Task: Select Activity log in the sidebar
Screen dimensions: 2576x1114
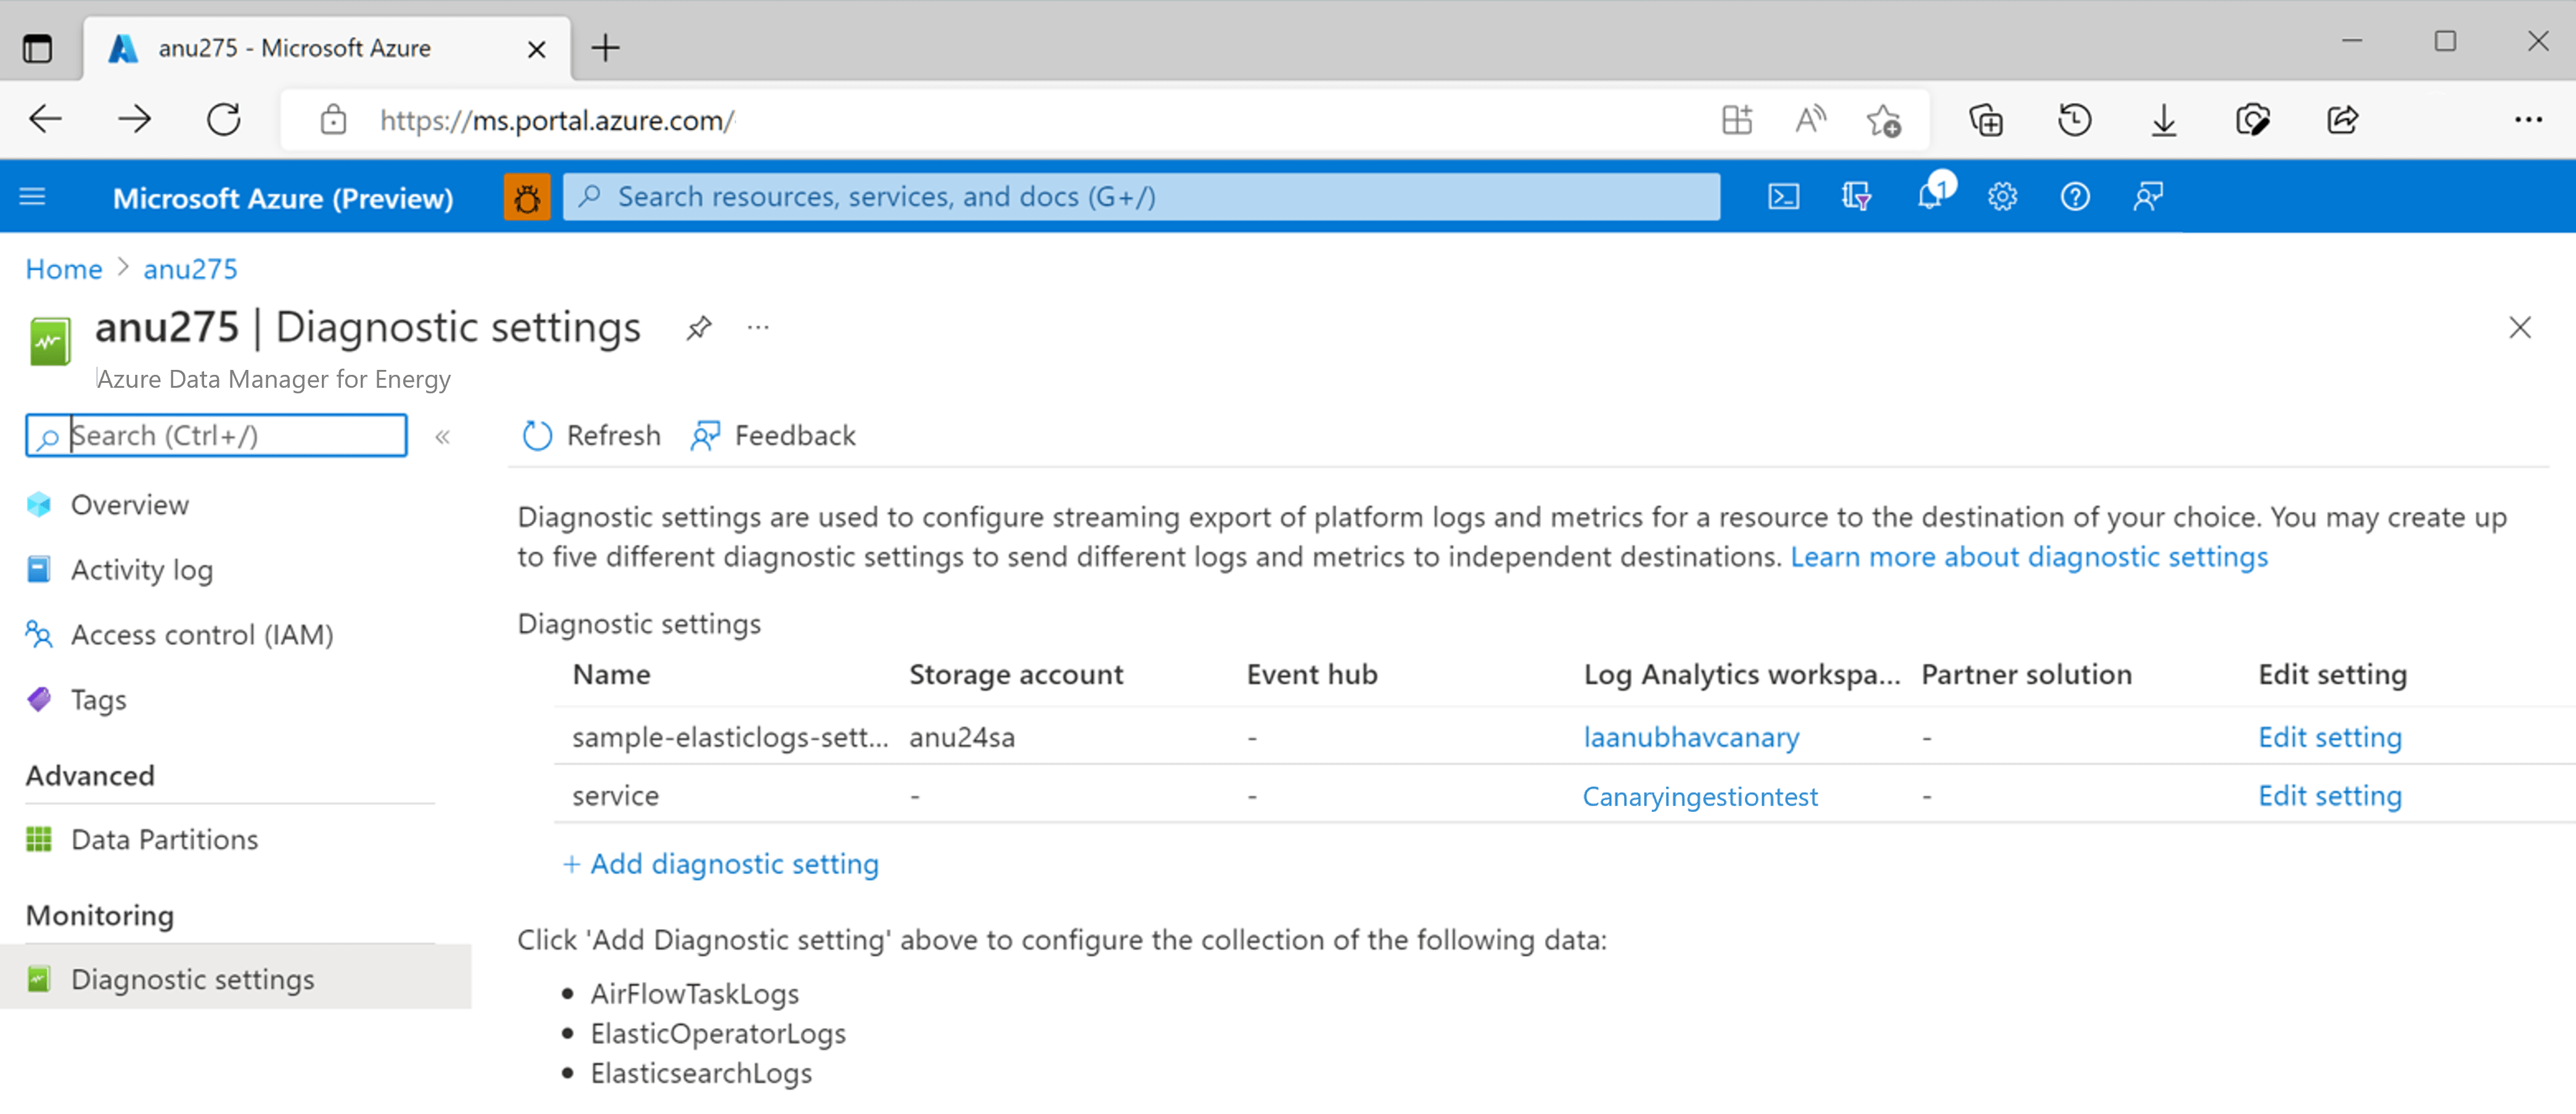Action: (141, 569)
